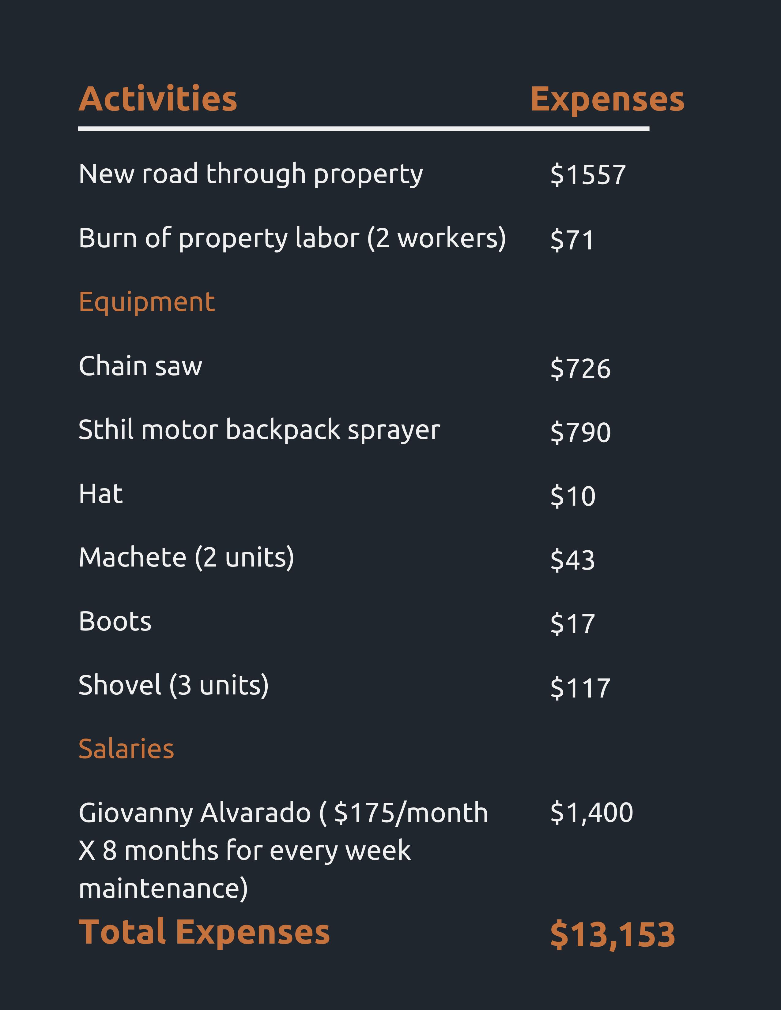Click the $71 labor expense

coord(572,240)
